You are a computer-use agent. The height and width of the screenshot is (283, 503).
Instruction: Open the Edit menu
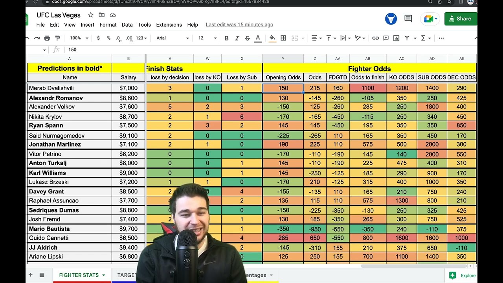pos(54,25)
